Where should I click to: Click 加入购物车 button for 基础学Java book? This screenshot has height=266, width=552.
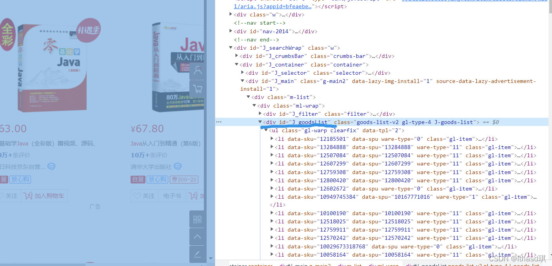click(44, 196)
